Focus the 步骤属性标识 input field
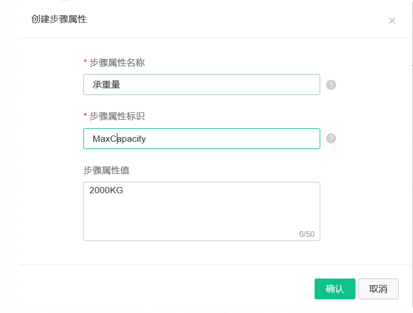The width and height of the screenshot is (413, 313). point(202,139)
